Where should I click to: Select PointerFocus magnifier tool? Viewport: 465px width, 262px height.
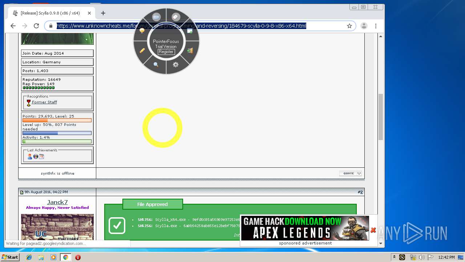point(156,64)
